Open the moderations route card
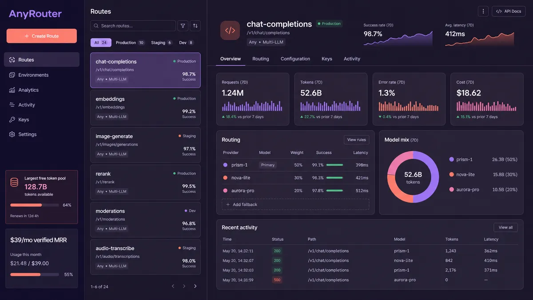 (x=145, y=220)
